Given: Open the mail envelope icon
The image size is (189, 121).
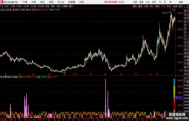Looking at the screenshot, I should (x=170, y=2).
